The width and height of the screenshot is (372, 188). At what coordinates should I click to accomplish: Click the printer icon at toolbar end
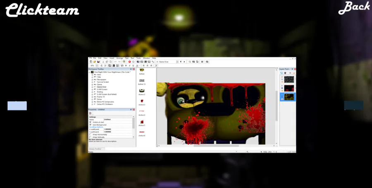point(207,61)
